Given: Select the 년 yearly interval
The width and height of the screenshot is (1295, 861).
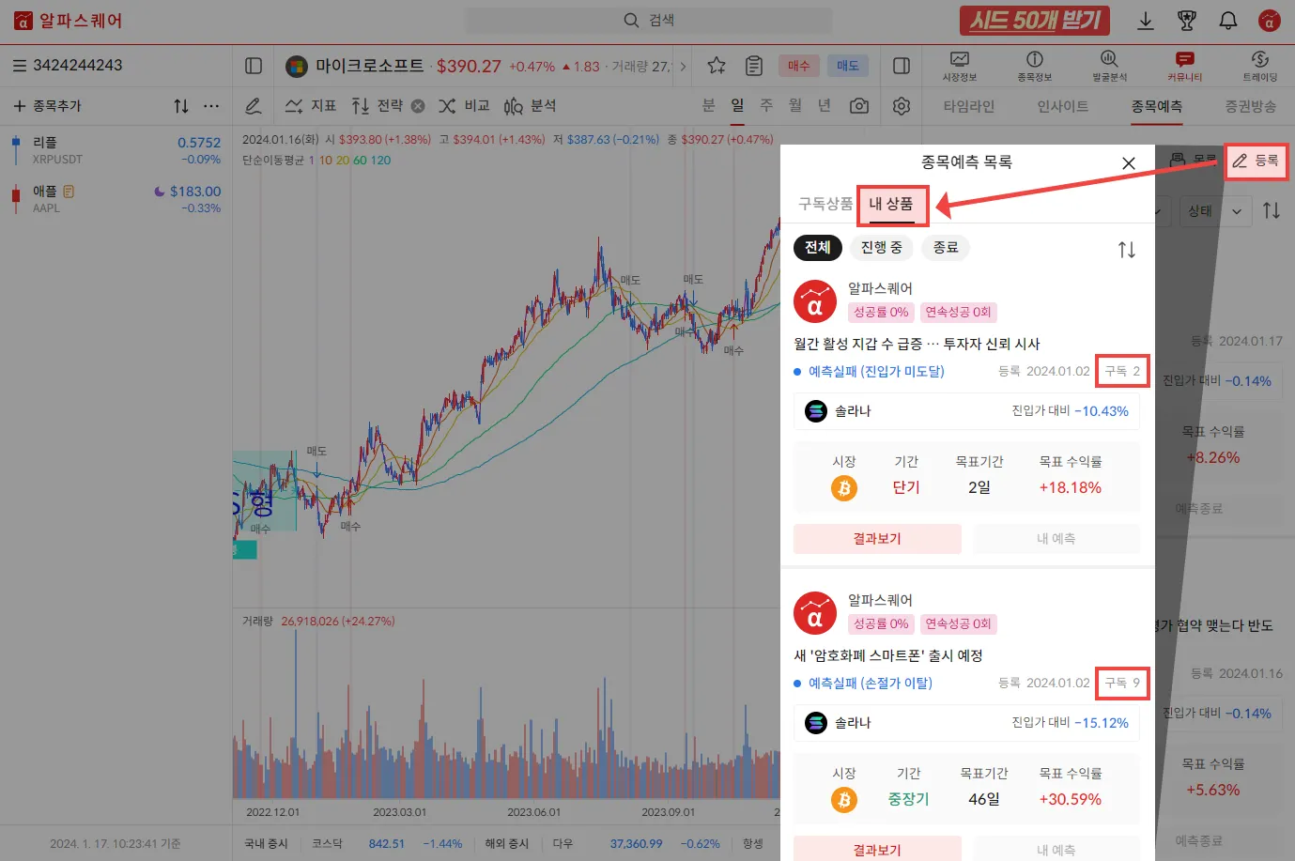Looking at the screenshot, I should 825,105.
